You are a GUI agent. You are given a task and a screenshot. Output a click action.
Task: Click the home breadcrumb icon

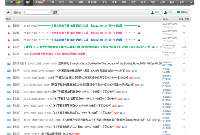pos(8,12)
